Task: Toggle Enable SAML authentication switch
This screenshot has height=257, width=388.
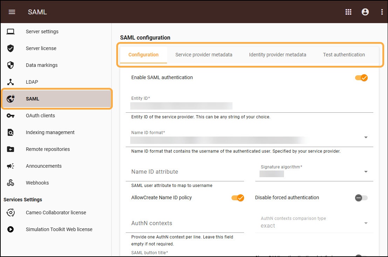Action: [x=361, y=77]
